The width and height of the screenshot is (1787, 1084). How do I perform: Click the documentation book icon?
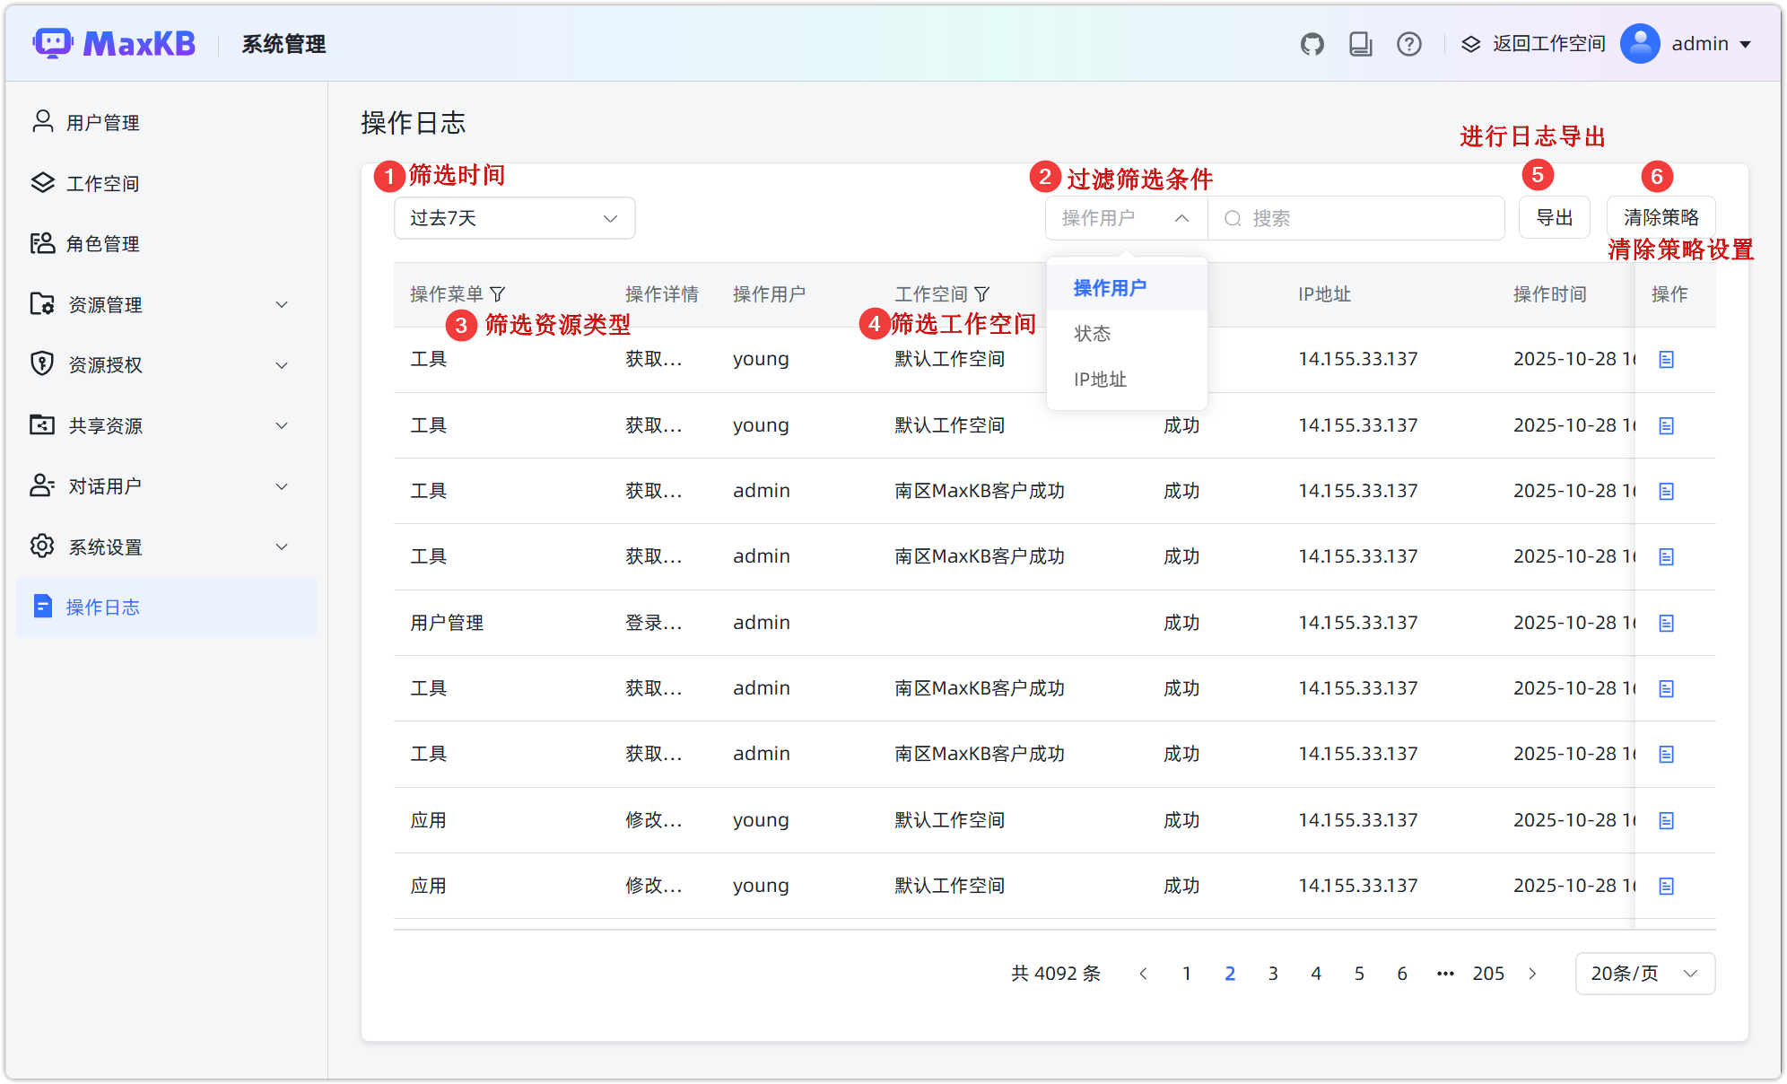[x=1360, y=44]
